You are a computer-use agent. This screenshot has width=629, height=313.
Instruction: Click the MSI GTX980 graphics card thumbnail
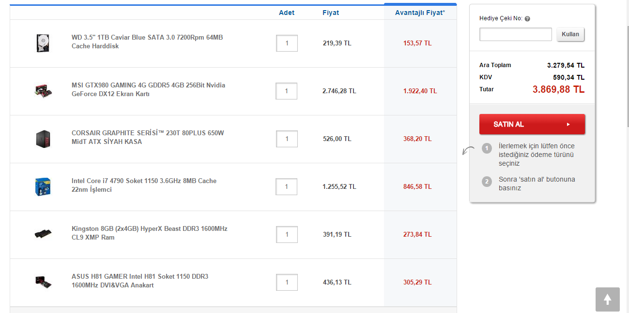pyautogui.click(x=43, y=90)
